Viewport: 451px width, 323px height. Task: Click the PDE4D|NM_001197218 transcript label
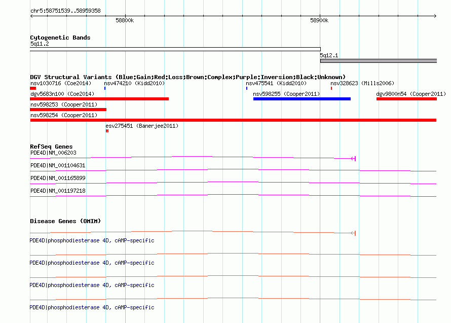pyautogui.click(x=58, y=191)
